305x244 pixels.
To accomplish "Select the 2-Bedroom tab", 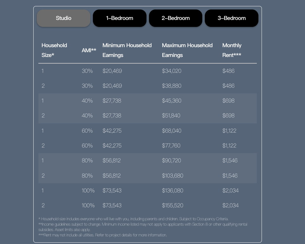I will click(176, 18).
